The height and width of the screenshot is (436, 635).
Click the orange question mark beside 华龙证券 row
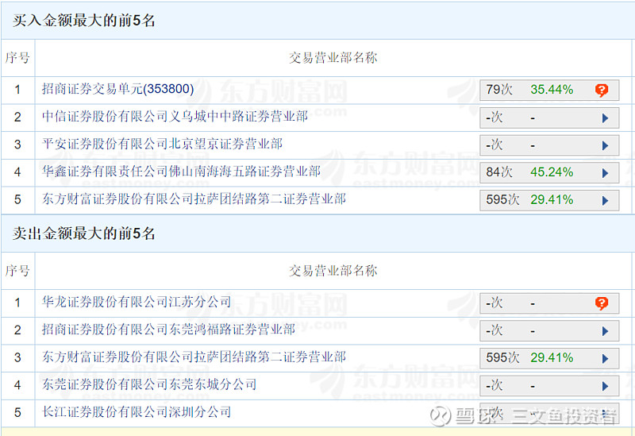click(602, 303)
